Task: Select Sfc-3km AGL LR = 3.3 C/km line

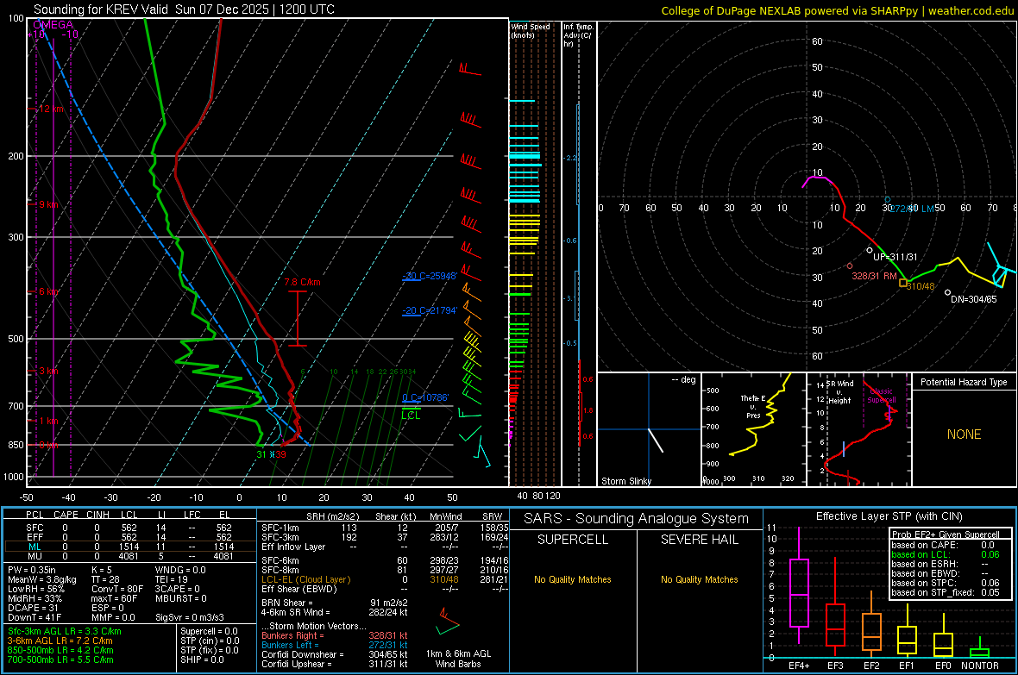Action: [65, 631]
